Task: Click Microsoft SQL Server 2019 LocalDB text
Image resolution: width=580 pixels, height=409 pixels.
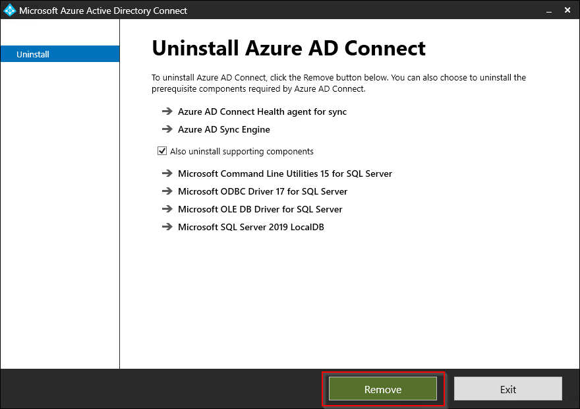Action: tap(251, 227)
